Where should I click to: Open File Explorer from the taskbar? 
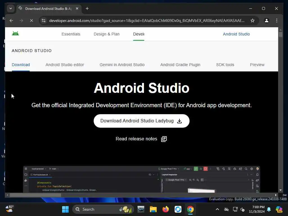[153, 209]
